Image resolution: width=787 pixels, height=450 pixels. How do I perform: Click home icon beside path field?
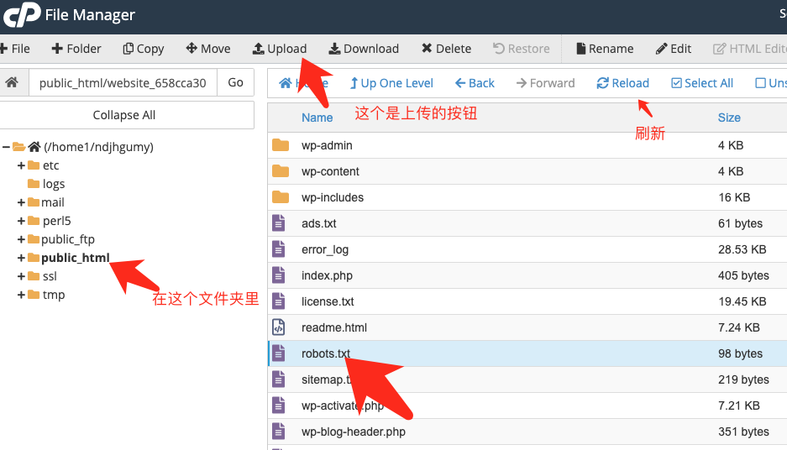coord(12,83)
